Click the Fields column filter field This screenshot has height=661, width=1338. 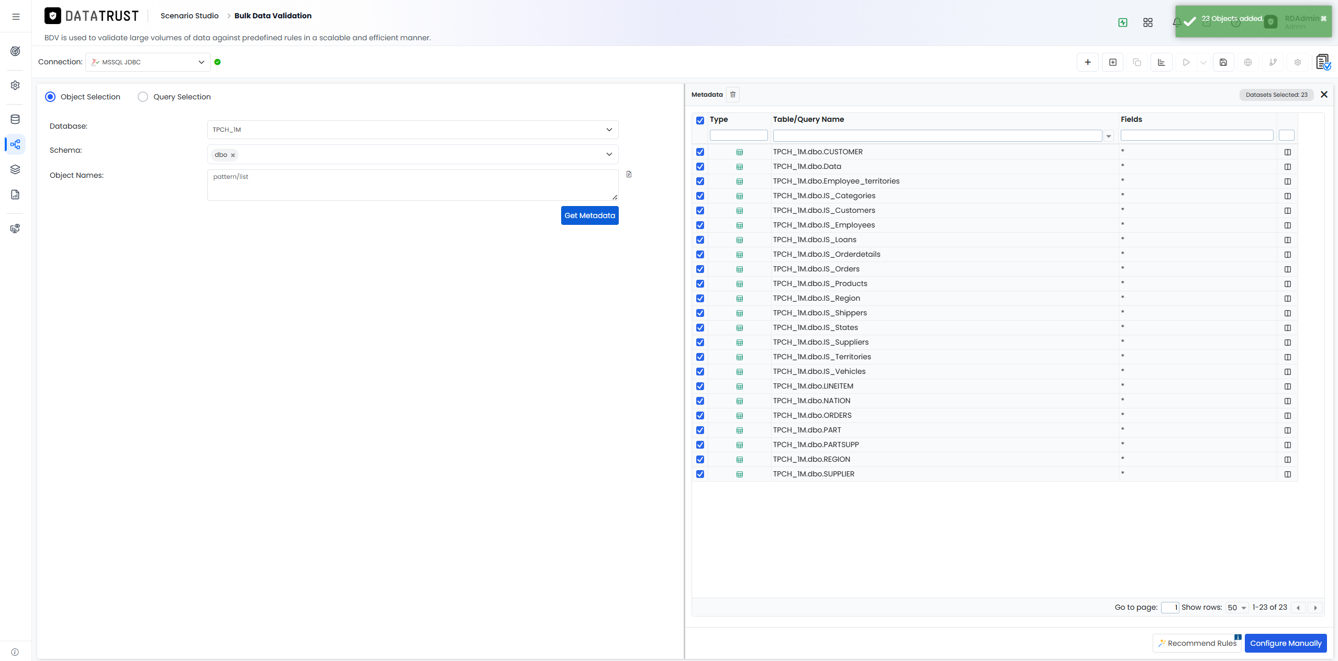click(x=1197, y=135)
